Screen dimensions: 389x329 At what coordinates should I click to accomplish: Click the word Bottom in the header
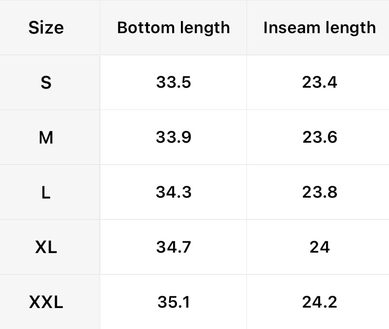(x=142, y=27)
